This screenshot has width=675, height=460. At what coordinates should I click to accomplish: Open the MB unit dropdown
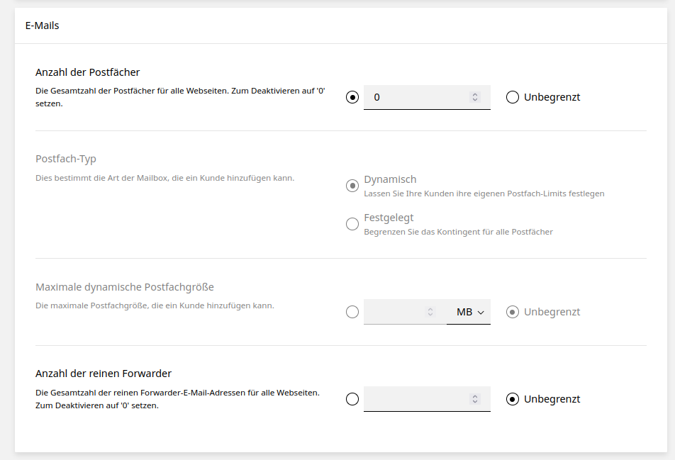(x=469, y=312)
